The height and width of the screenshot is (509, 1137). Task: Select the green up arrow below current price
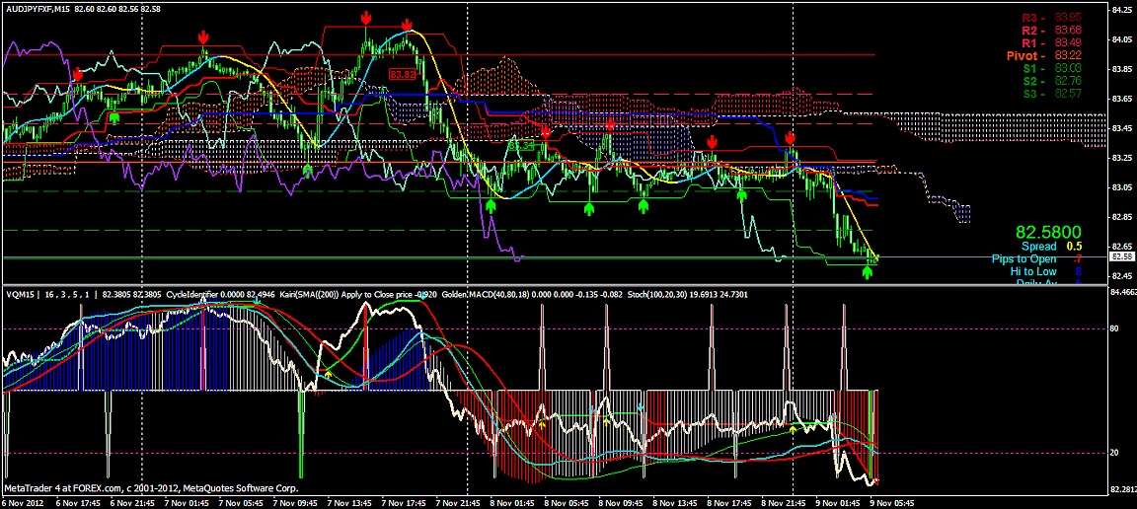pos(868,271)
